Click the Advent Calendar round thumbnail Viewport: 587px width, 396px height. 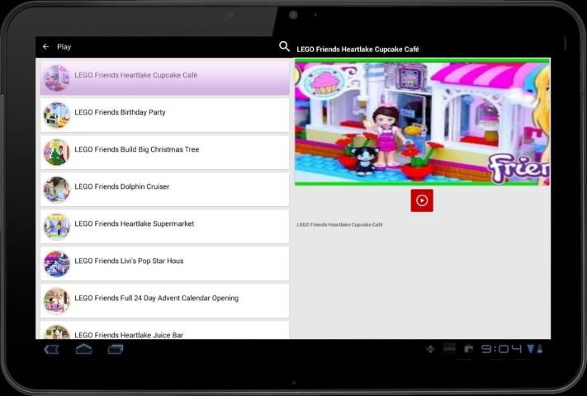56,300
